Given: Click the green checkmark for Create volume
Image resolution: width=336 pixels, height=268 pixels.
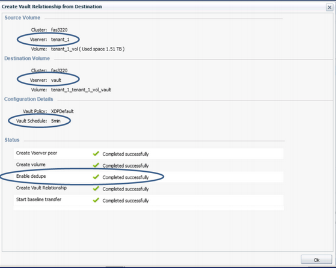Looking at the screenshot, I should click(96, 165).
